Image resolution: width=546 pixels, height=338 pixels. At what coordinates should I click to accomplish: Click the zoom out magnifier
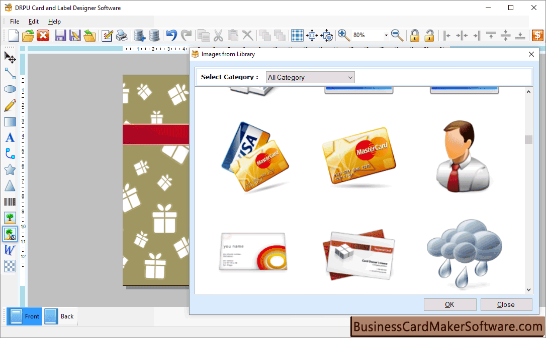click(397, 36)
